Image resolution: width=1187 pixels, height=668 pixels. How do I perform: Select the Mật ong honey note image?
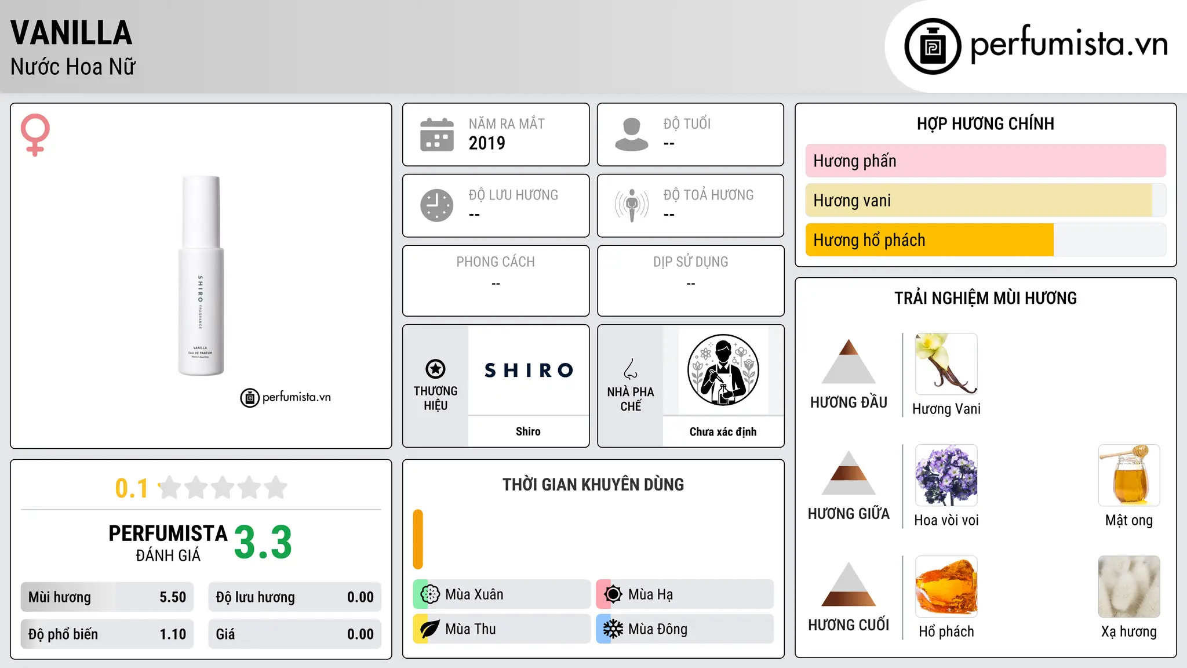tap(1129, 475)
